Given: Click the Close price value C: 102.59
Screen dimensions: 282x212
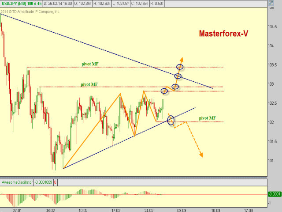Looking at the screenshot, I should point(140,4).
